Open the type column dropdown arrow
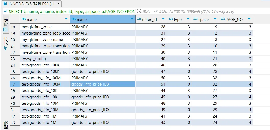The width and height of the screenshot is (270, 130). [x=188, y=19]
